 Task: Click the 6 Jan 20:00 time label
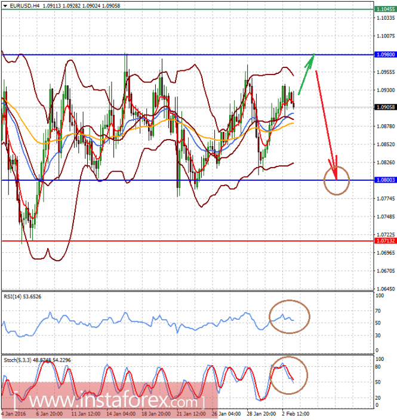(x=49, y=414)
